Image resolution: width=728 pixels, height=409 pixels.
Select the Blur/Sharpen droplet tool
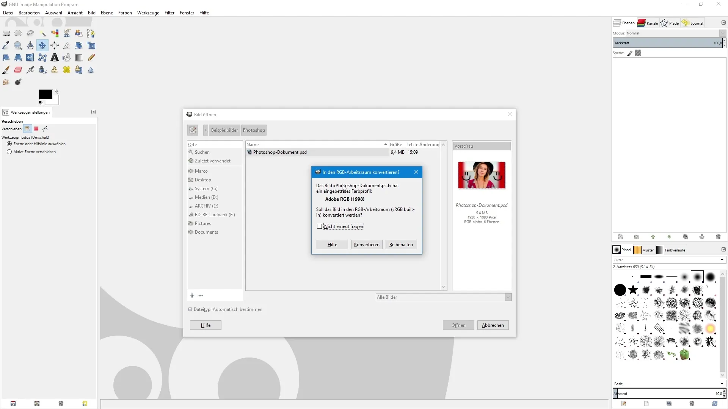pyautogui.click(x=91, y=70)
